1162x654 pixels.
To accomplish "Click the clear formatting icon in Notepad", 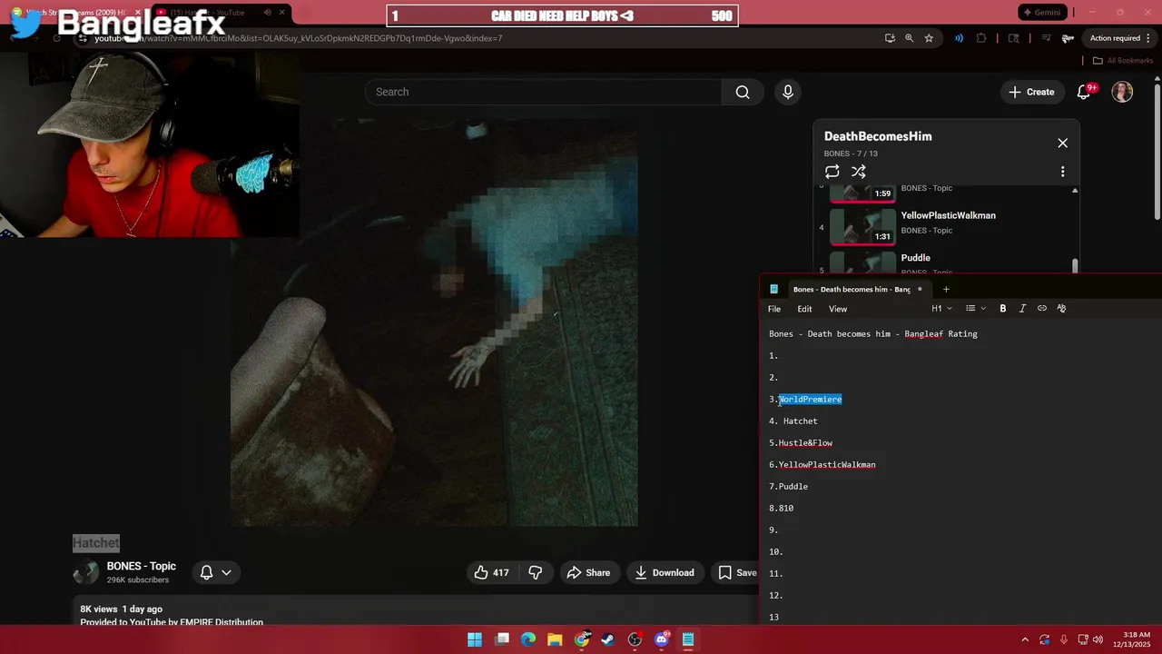I will point(1061,309).
